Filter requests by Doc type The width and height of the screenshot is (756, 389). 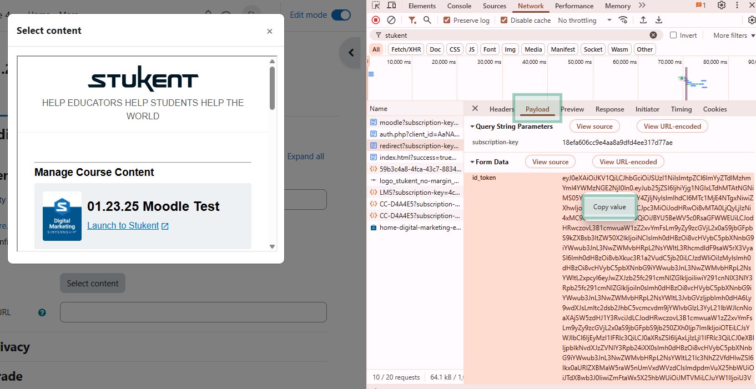[436, 49]
